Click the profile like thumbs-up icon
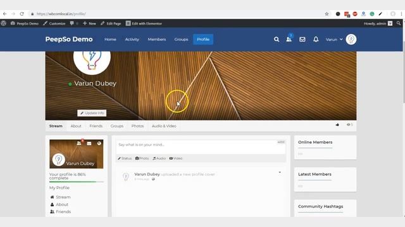This screenshot has width=405, height=227. tap(337, 125)
